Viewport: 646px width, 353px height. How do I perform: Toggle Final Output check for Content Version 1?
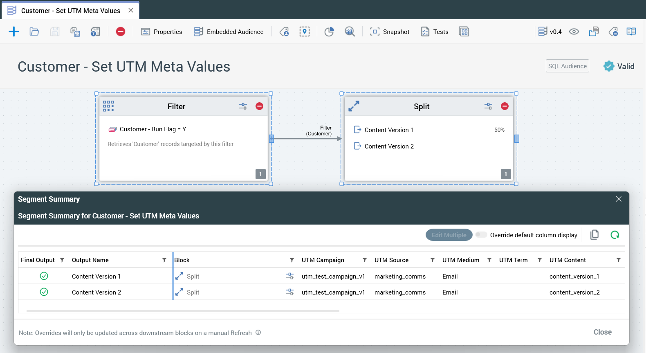pyautogui.click(x=44, y=276)
